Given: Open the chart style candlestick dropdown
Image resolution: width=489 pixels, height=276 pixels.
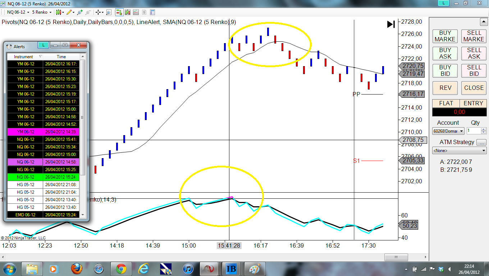Looking at the screenshot, I should (60, 12).
